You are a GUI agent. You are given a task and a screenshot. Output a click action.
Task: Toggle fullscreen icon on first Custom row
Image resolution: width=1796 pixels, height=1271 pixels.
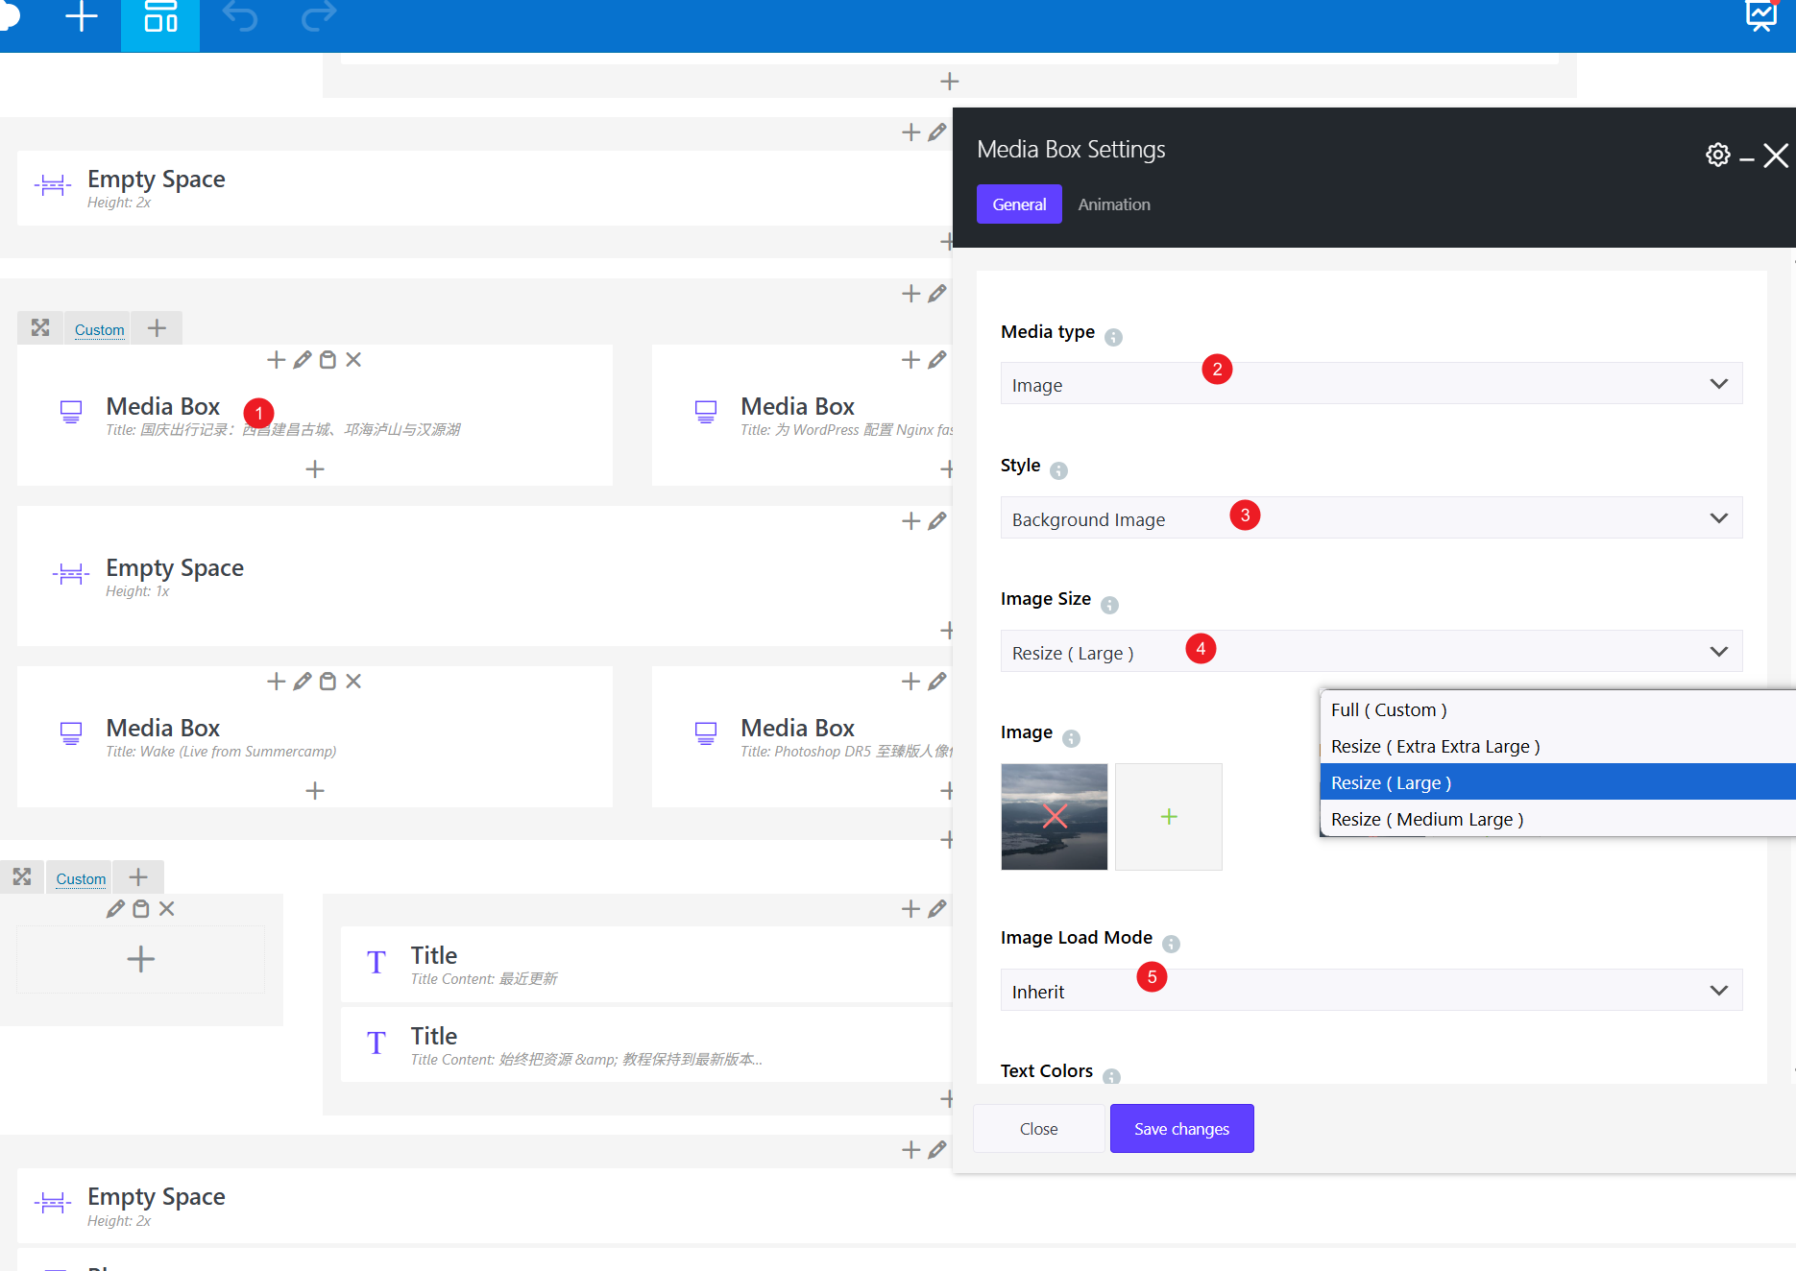(40, 328)
